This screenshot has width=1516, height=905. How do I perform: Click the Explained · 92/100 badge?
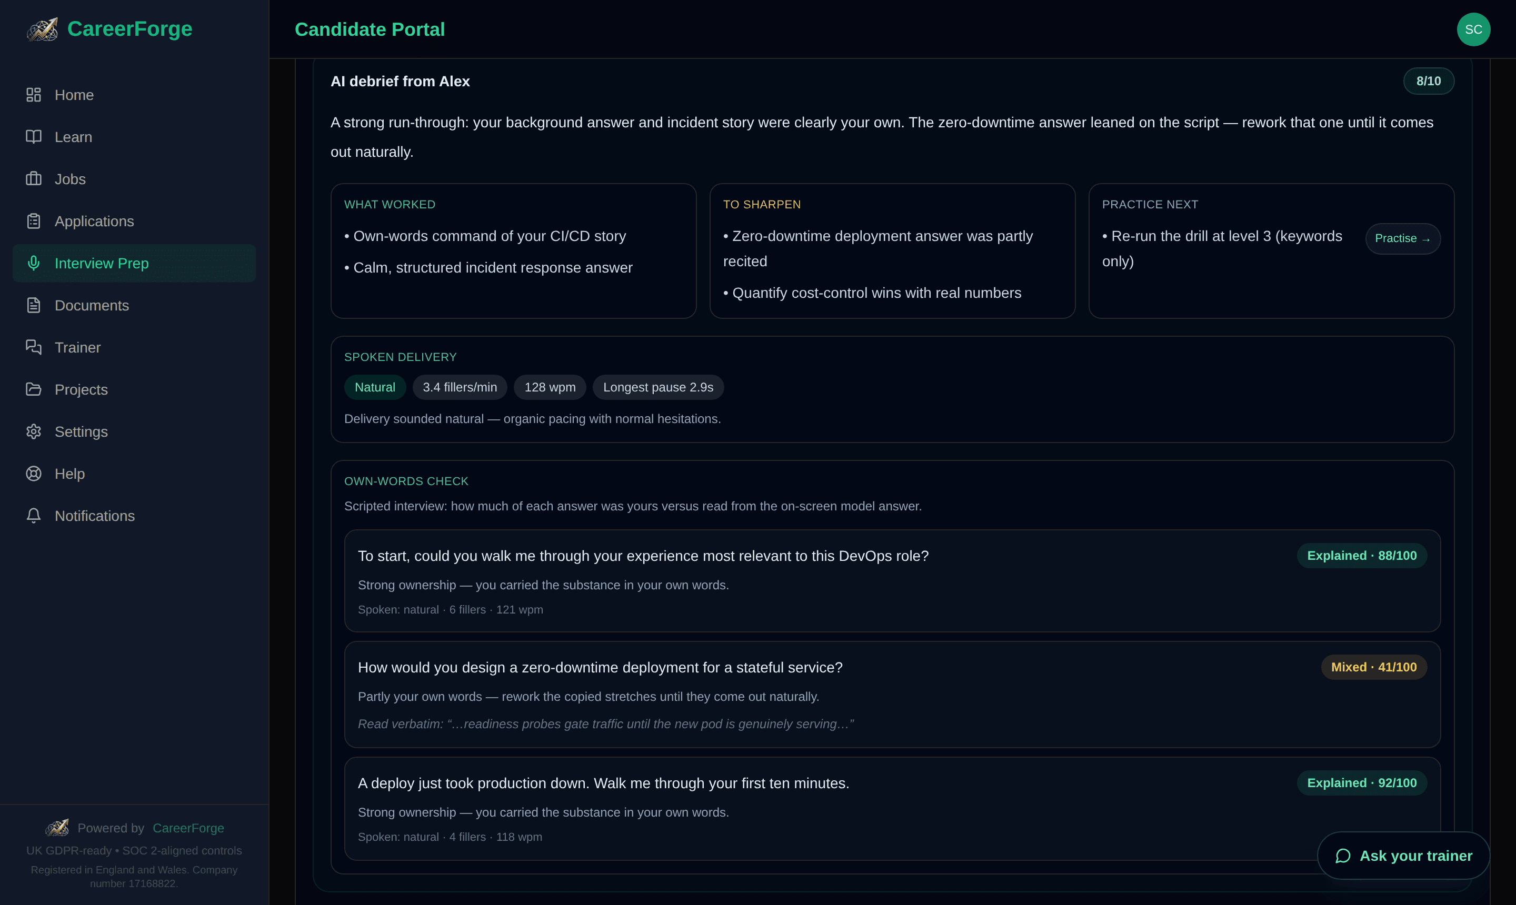click(x=1362, y=783)
